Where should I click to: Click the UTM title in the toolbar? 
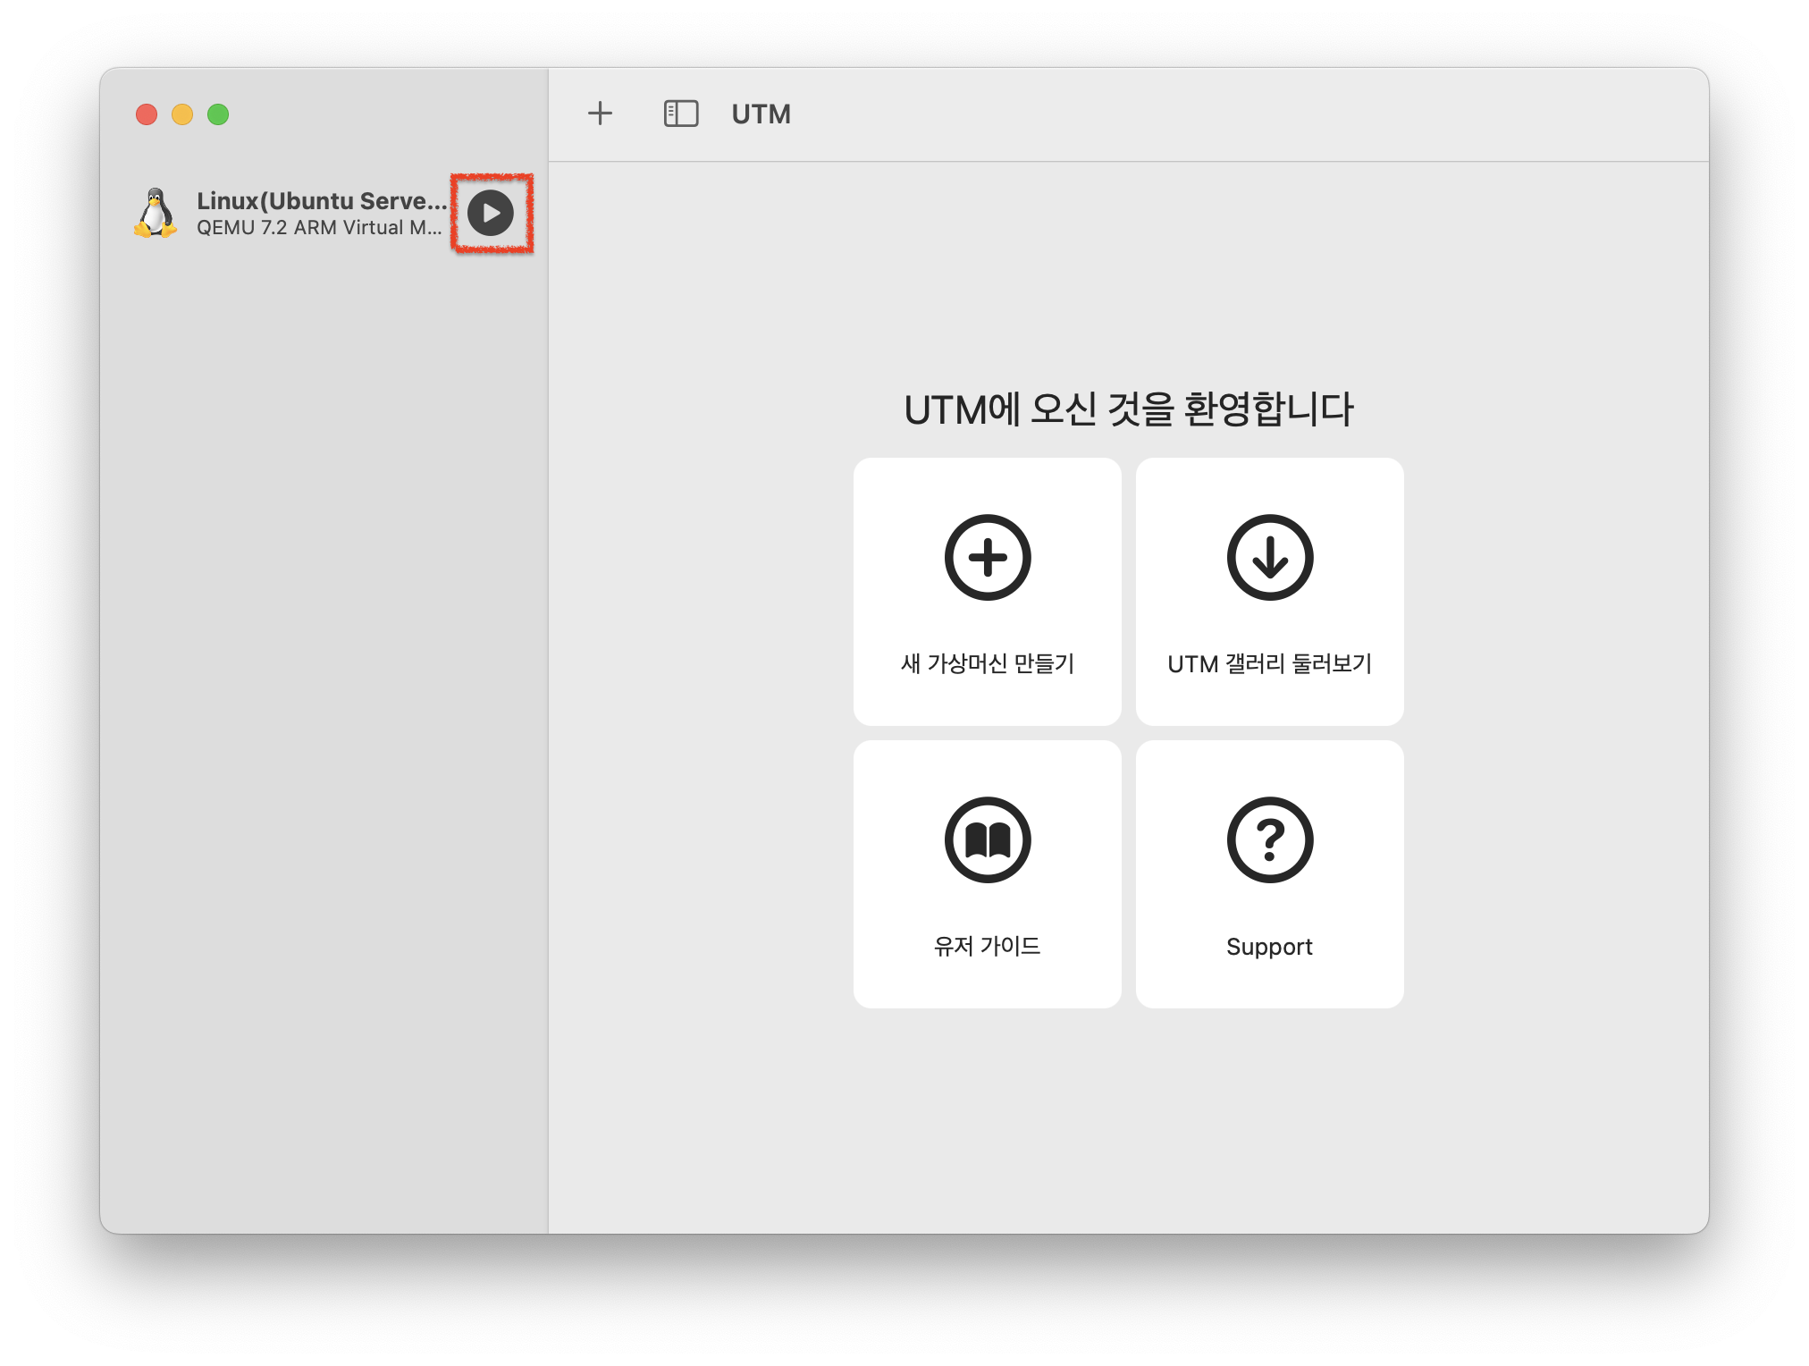click(761, 114)
